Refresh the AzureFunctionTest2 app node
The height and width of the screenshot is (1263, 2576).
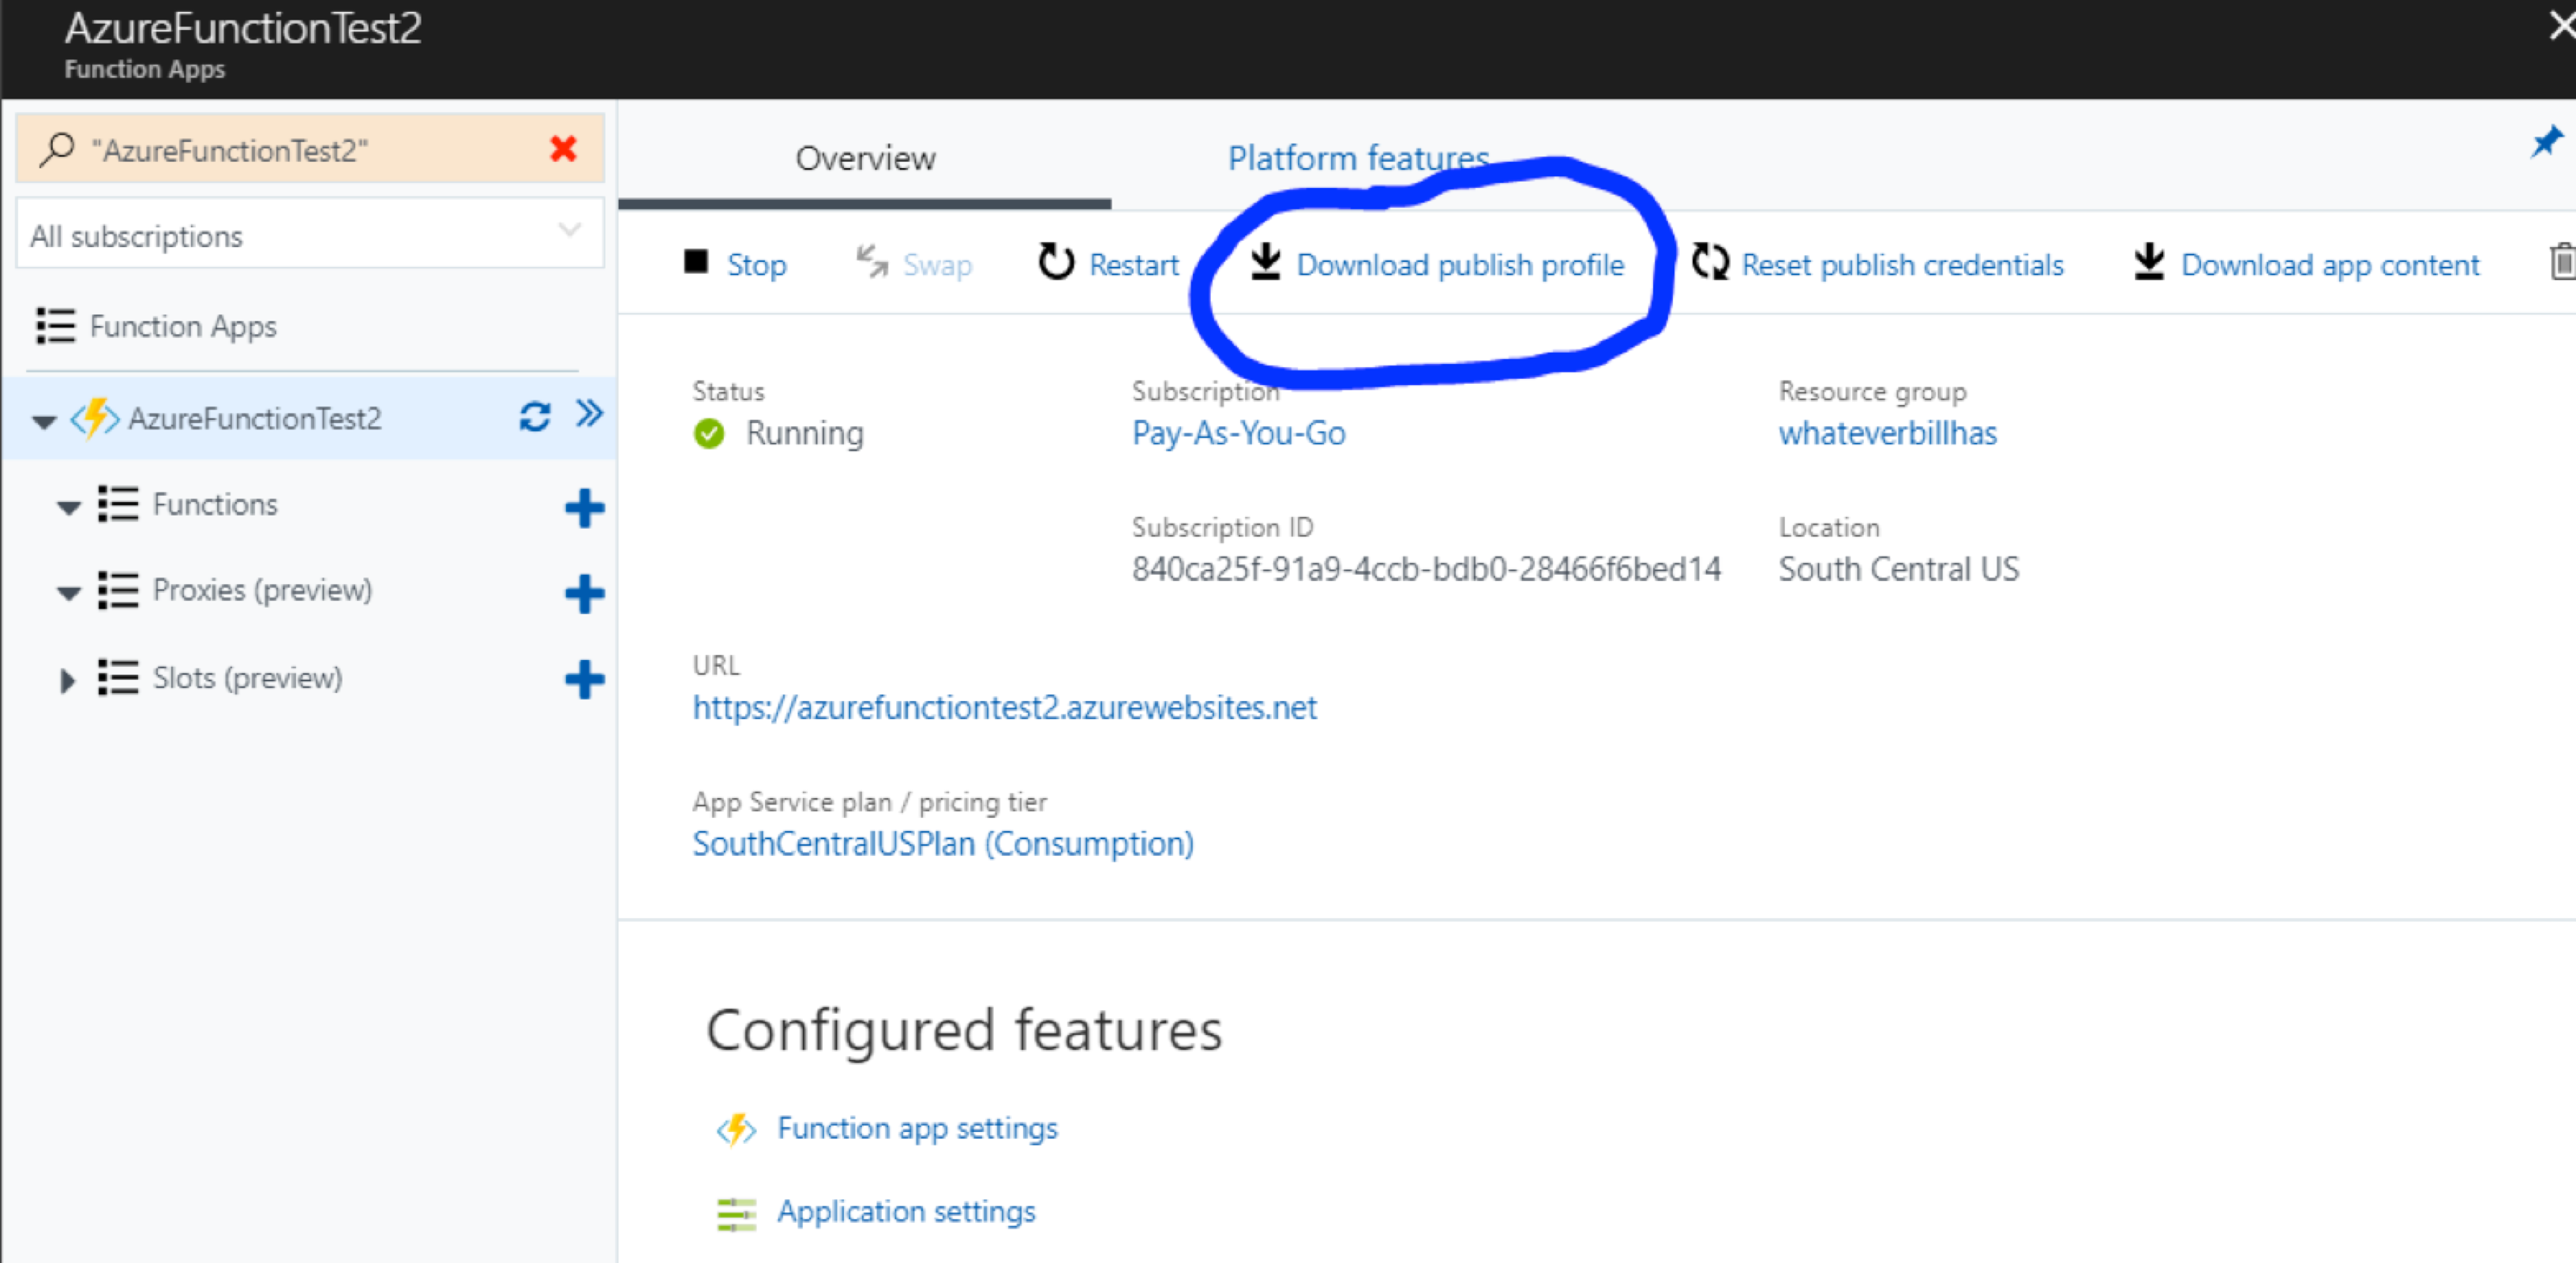tap(535, 416)
